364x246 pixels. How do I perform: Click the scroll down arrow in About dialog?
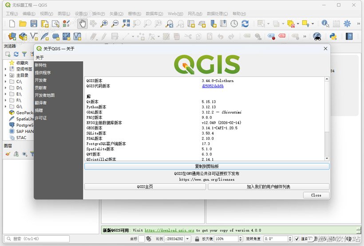pos(327,158)
